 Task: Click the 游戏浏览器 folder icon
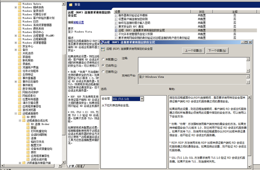click(20, 110)
